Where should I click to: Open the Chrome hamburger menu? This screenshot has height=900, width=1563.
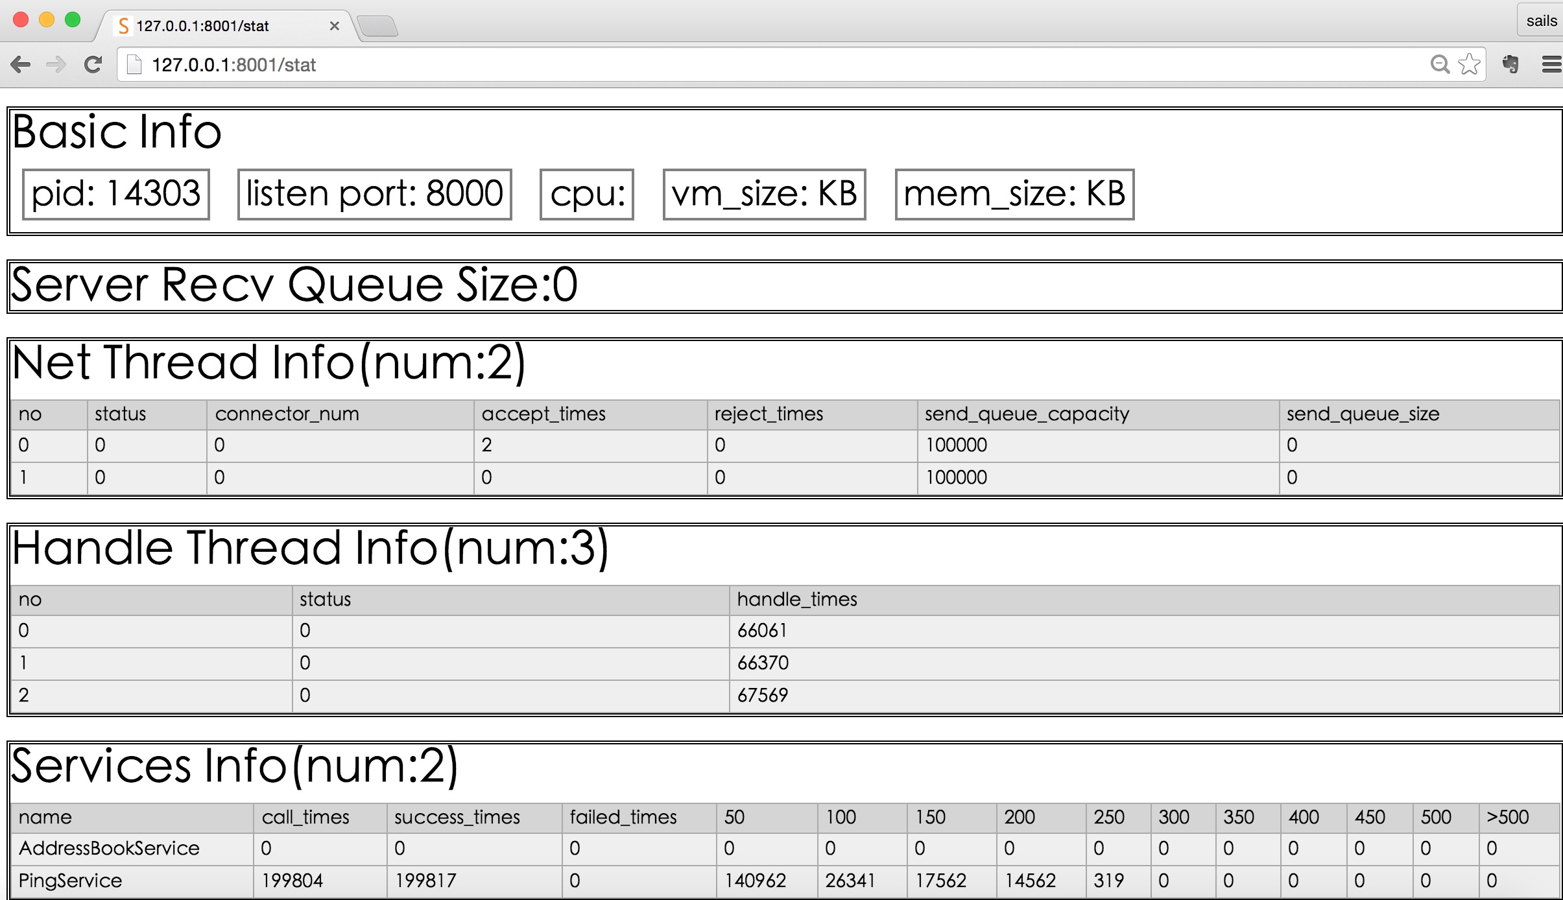click(x=1551, y=64)
